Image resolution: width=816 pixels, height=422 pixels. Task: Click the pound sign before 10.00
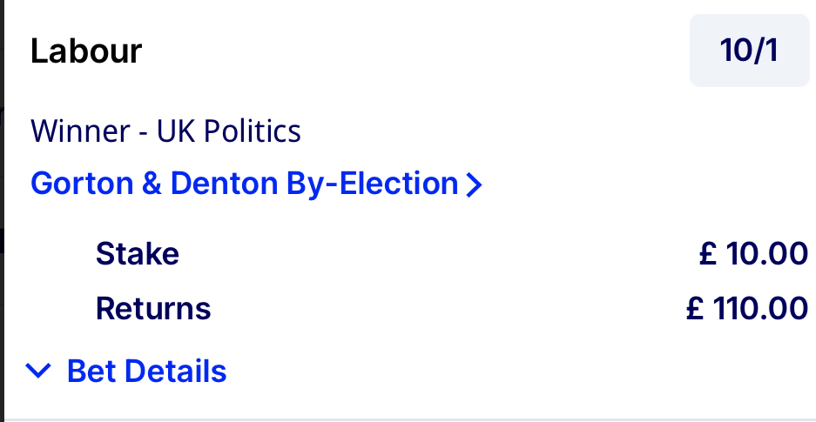707,254
